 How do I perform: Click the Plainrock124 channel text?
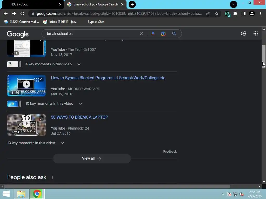coord(78,128)
